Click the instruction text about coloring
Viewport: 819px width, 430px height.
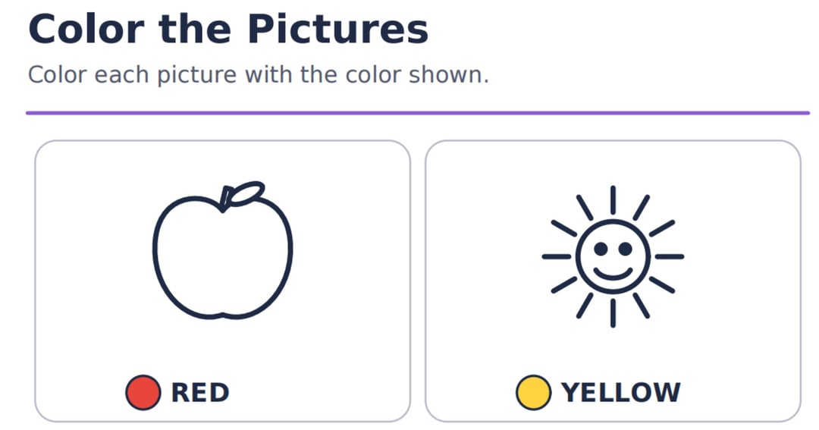click(258, 75)
